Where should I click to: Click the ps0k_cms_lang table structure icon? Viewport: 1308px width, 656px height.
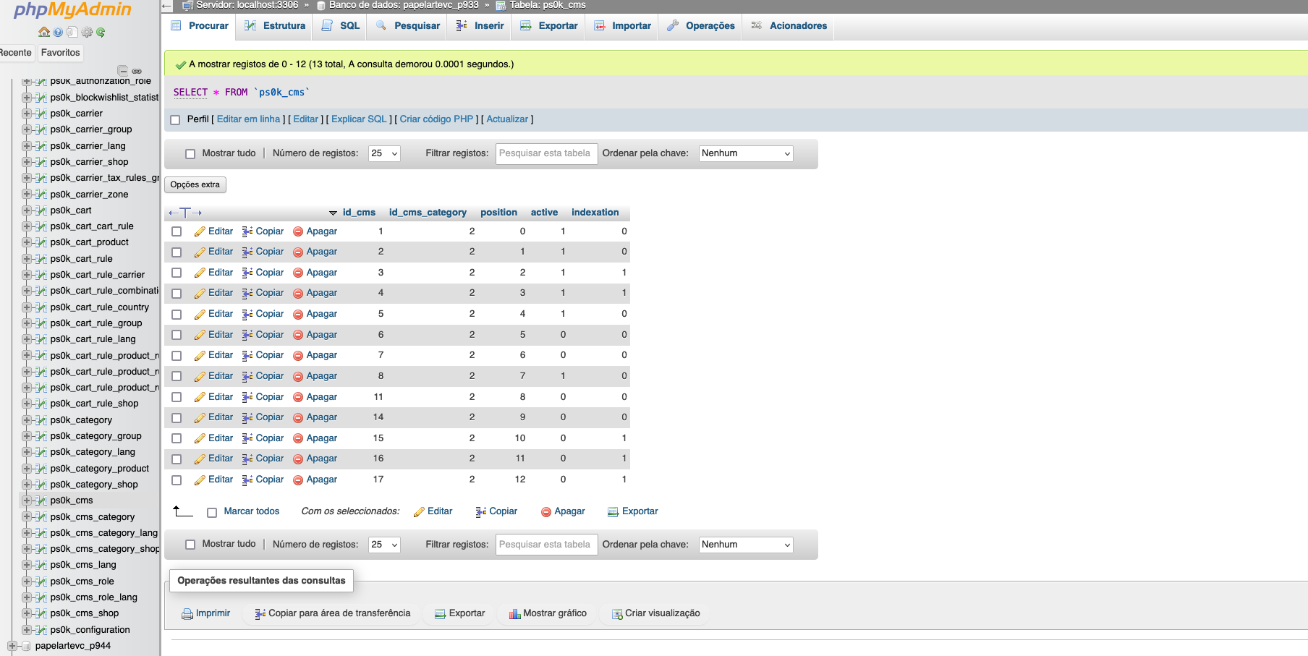[x=41, y=565]
